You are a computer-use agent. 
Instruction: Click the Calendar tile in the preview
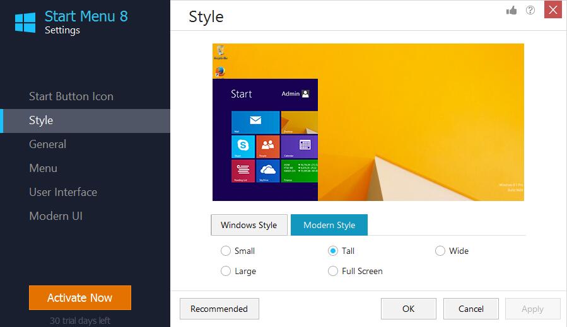click(x=300, y=147)
